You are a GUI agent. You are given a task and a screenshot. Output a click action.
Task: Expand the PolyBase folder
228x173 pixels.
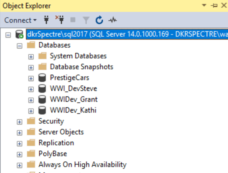point(20,154)
